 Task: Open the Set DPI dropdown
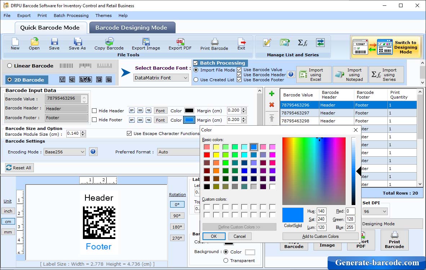click(375, 212)
